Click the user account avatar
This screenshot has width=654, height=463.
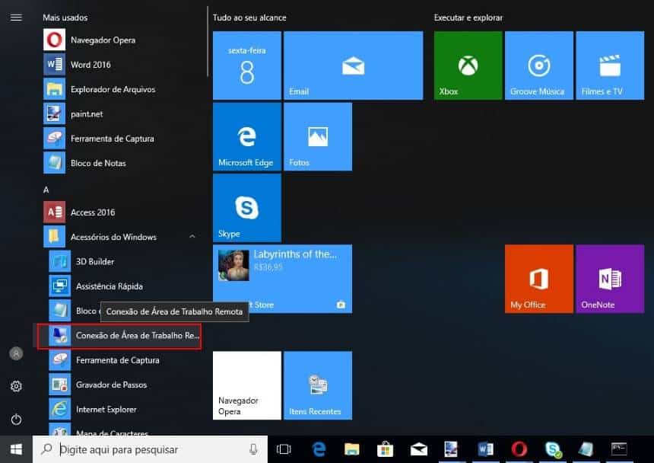pos(16,353)
